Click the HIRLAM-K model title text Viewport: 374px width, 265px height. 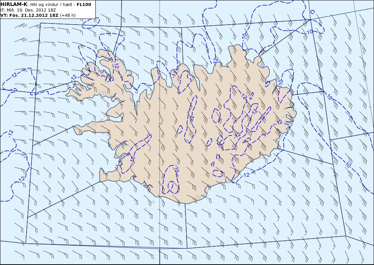click(x=14, y=4)
